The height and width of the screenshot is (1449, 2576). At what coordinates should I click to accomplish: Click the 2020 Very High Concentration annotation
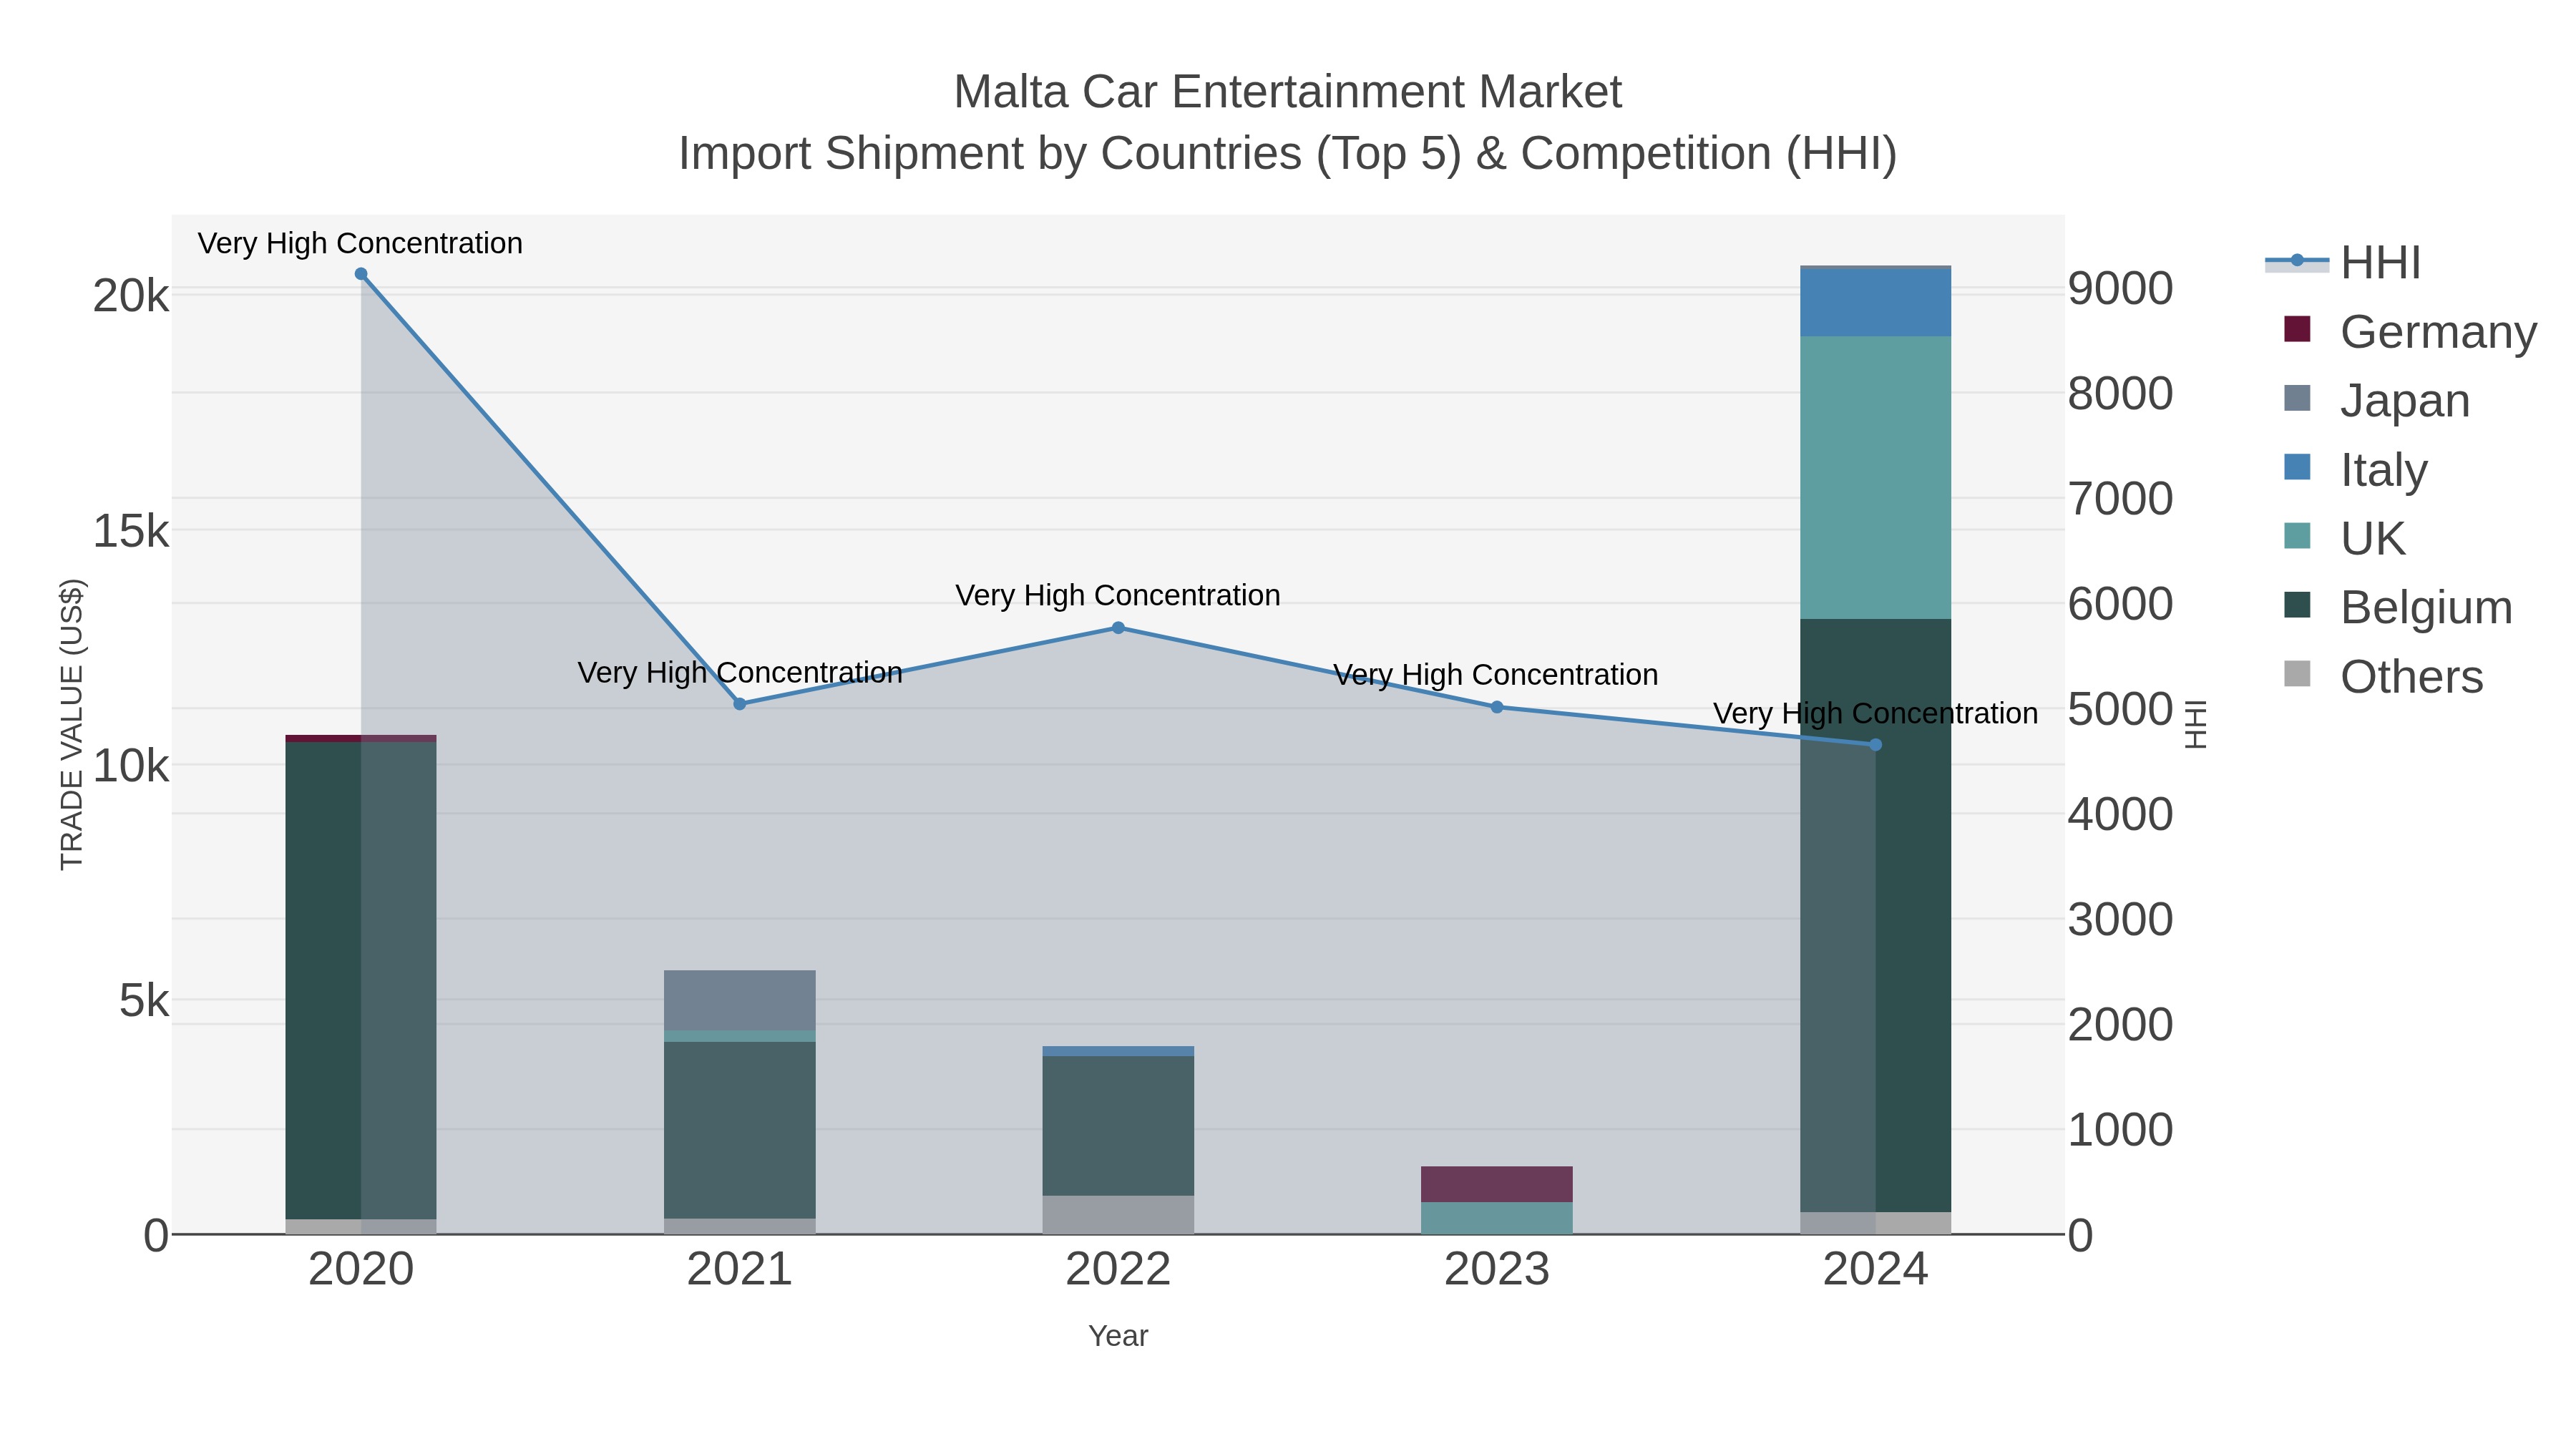click(x=360, y=243)
